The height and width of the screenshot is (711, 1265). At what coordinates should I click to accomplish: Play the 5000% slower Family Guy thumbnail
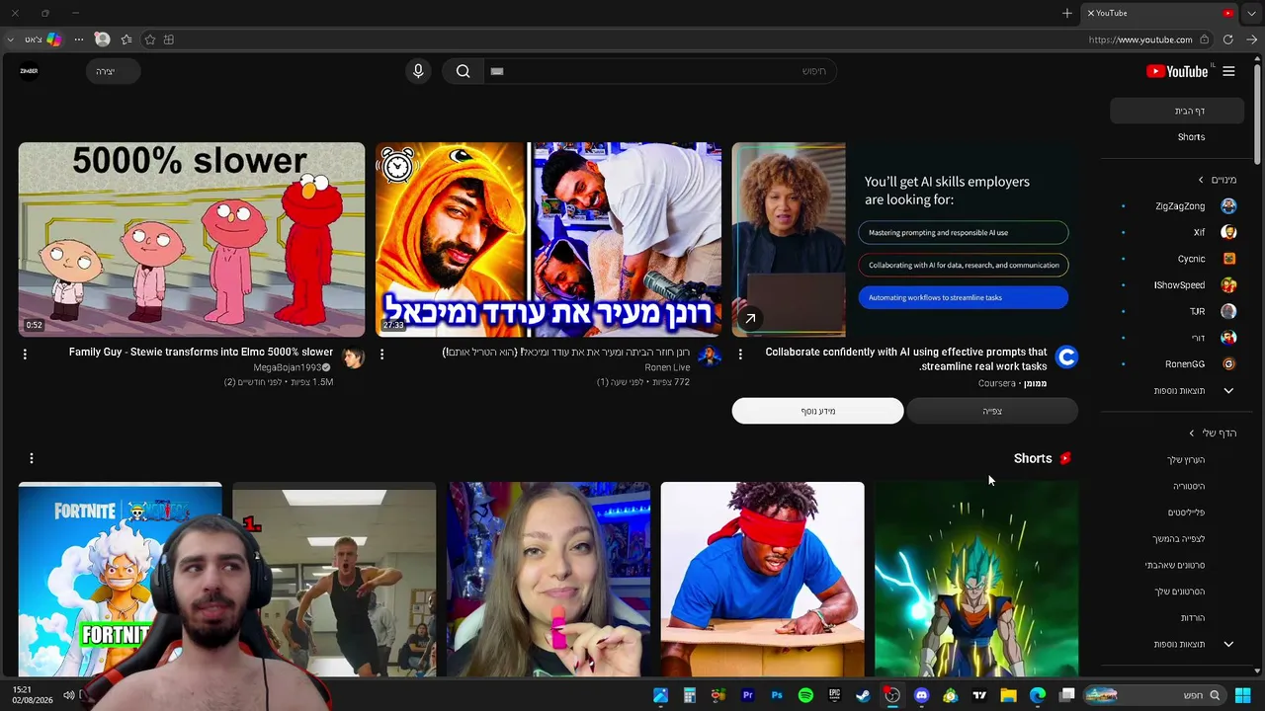[192, 240]
